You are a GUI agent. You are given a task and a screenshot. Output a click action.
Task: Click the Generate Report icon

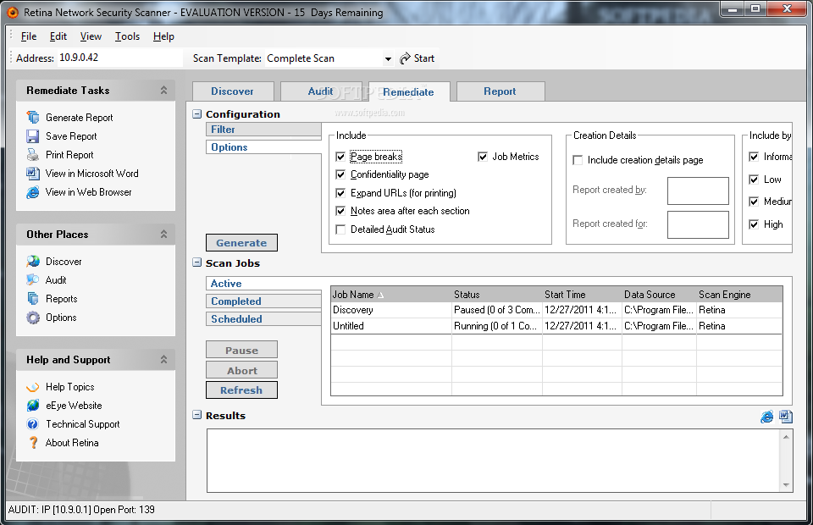[x=33, y=117]
